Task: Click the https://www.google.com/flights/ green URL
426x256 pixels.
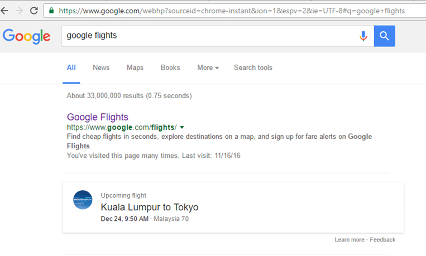Action: [x=122, y=127]
